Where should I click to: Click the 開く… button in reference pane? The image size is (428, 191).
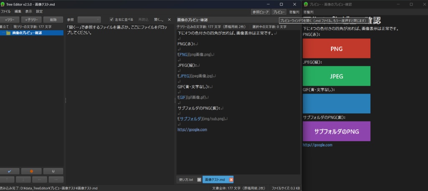click(158, 20)
